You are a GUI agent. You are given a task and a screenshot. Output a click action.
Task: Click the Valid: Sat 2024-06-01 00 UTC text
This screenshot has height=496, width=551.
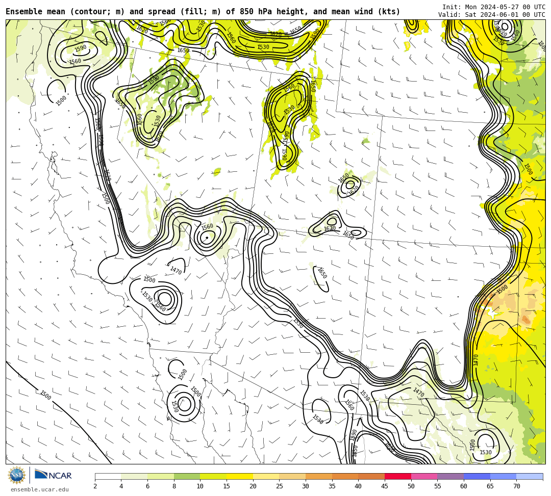point(492,15)
